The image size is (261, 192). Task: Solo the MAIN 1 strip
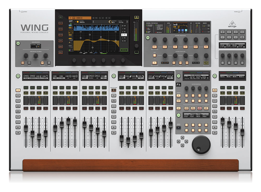(x=223, y=93)
